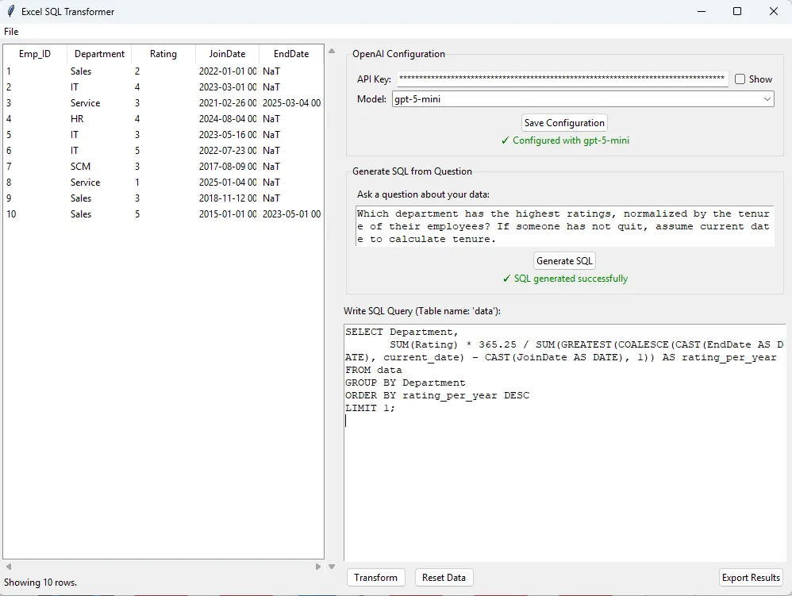Sort data by the Department column header
The width and height of the screenshot is (792, 596).
[98, 53]
